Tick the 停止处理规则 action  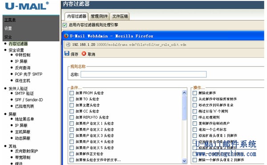click(x=194, y=117)
